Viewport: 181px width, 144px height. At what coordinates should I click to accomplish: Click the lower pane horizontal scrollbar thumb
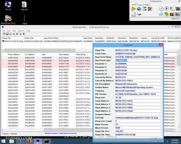click(x=68, y=130)
